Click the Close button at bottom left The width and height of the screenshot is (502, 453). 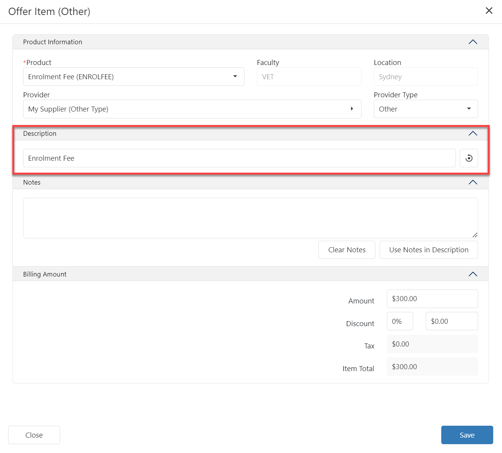point(34,435)
